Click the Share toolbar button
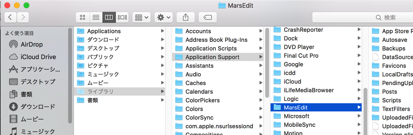The width and height of the screenshot is (413, 135). tap(186, 17)
